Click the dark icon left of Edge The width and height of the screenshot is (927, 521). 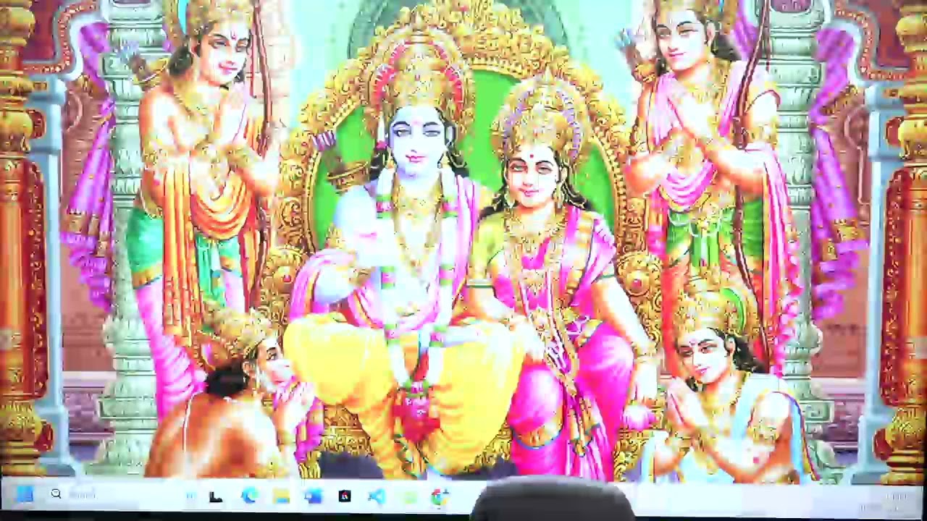[215, 496]
